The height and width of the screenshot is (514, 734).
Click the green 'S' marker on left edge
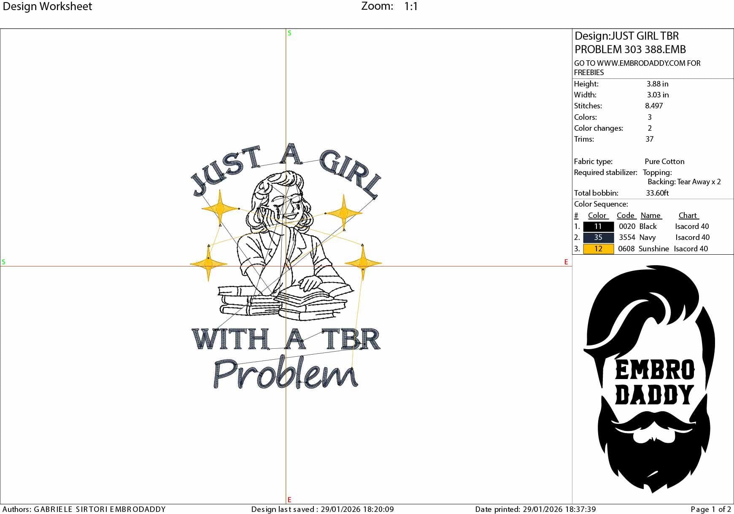(3, 262)
